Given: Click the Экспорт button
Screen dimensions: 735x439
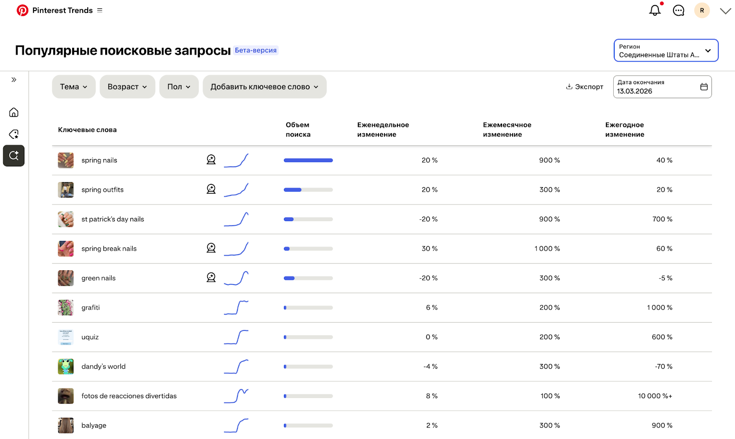Looking at the screenshot, I should pyautogui.click(x=584, y=87).
